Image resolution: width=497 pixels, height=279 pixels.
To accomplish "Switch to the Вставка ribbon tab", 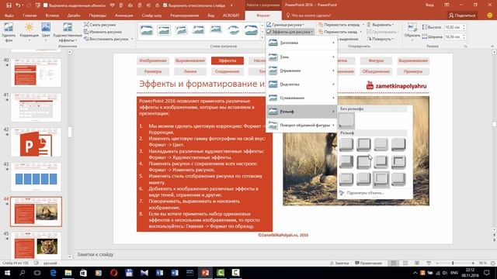I will (52, 15).
